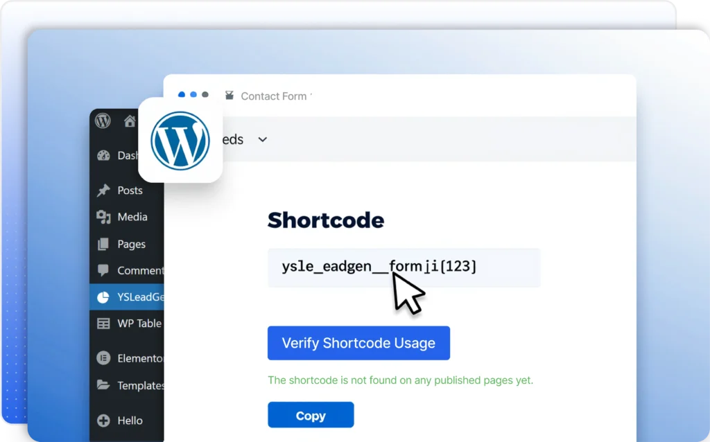710x442 pixels.
Task: Click the Templates folder icon
Action: click(103, 385)
